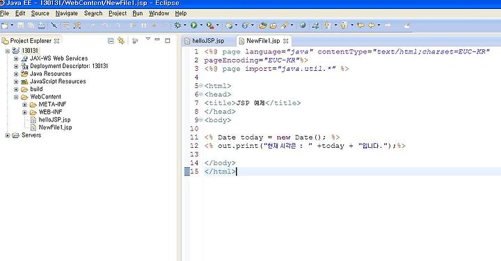Toggle Link with Editor in Project Explorer
Screen dimensions: 501x261
pos(121,41)
